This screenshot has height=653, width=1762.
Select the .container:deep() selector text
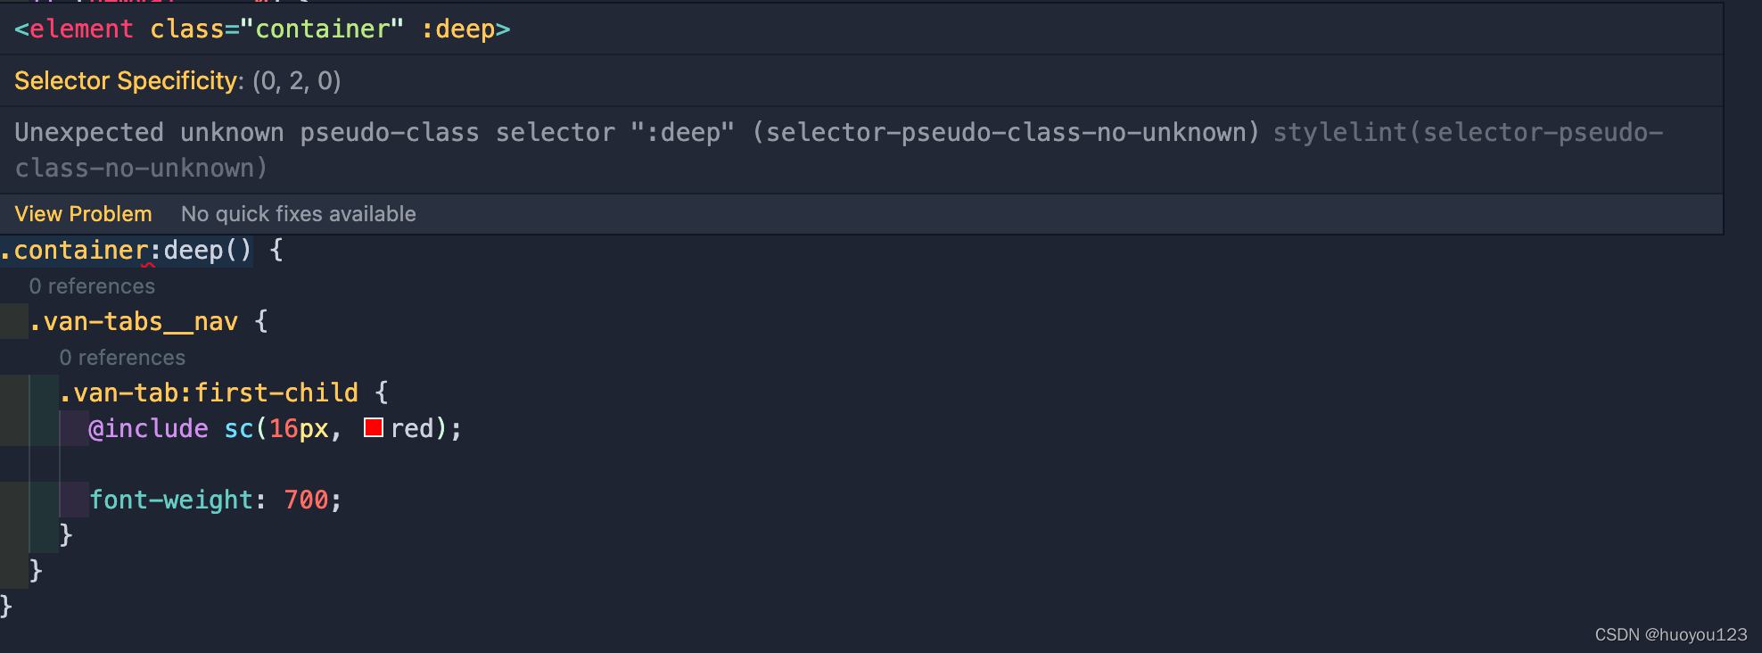click(125, 250)
